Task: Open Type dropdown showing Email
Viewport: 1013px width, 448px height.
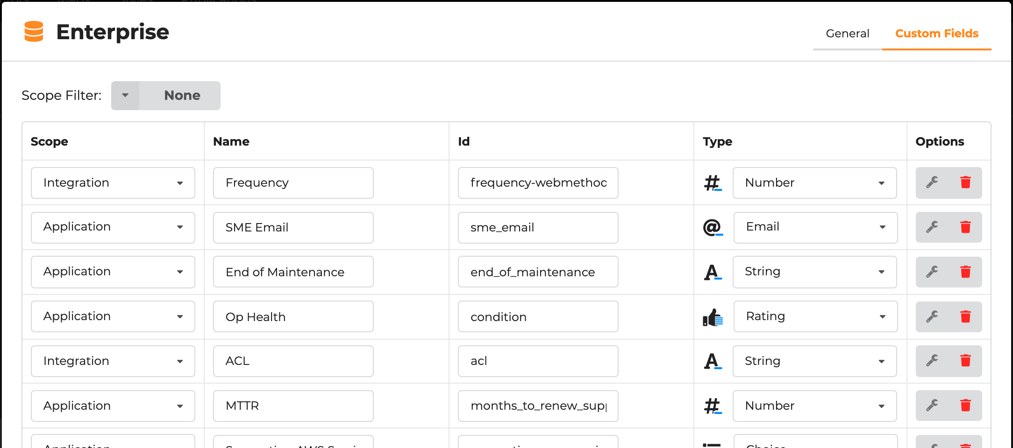Action: click(x=815, y=227)
